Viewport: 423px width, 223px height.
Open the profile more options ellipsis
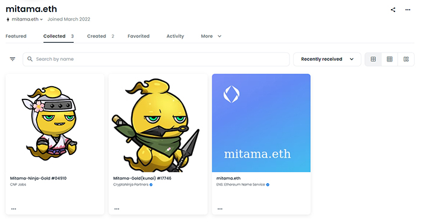click(x=408, y=10)
